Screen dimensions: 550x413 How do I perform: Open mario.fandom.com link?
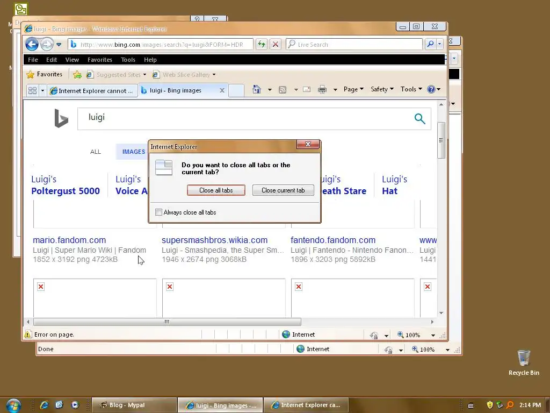coord(69,240)
